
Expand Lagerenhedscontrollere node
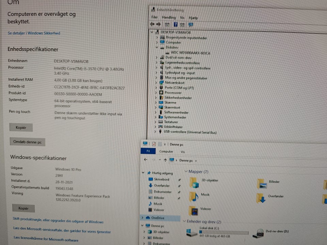[156, 62]
